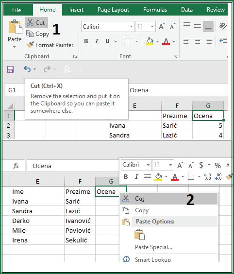Viewport: 234px width, 274px height.
Task: Click the Orientation text angle icon
Action: click(223, 26)
